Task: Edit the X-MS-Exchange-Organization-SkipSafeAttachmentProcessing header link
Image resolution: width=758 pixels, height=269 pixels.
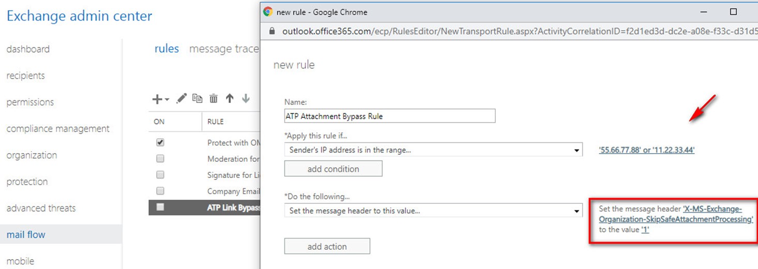Action: (676, 214)
